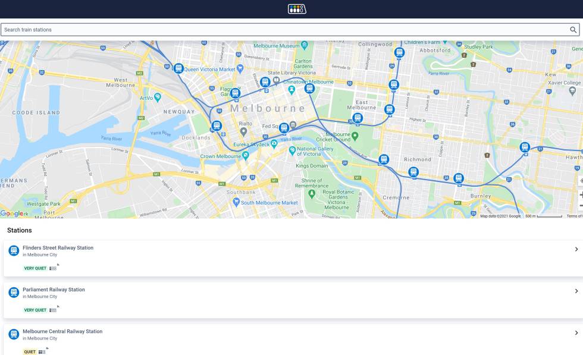Viewport: 583px width, 355px height.
Task: Click Studley Park map label
Action: click(x=478, y=47)
